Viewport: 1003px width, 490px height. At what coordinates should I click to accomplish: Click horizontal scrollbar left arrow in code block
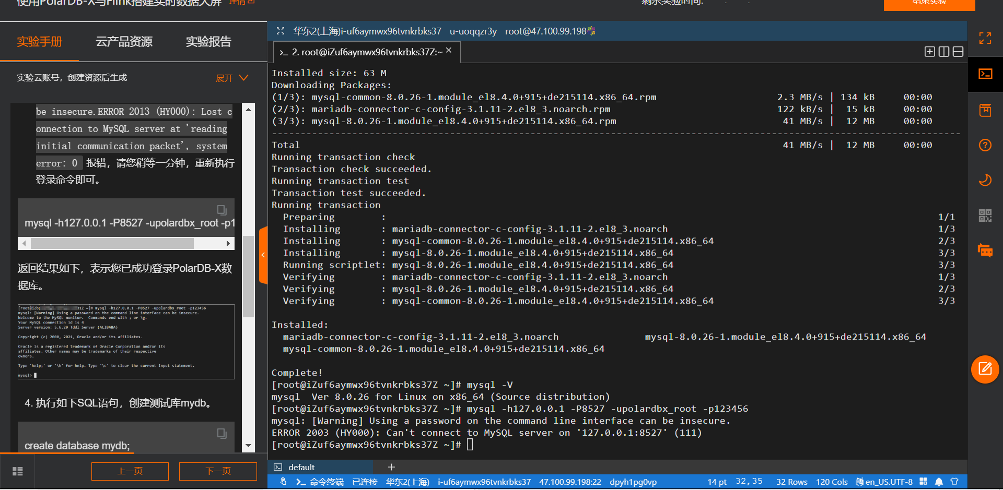click(24, 243)
